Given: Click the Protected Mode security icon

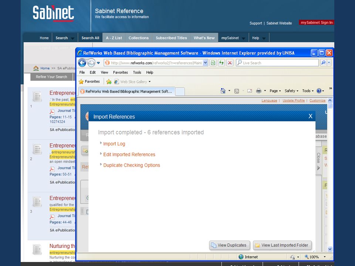Looking at the screenshot, I should tap(293, 257).
